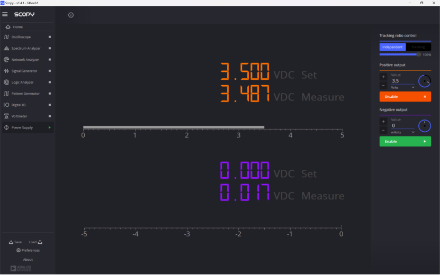
Task: Decrease negative output value with minus
Action: 383,130
